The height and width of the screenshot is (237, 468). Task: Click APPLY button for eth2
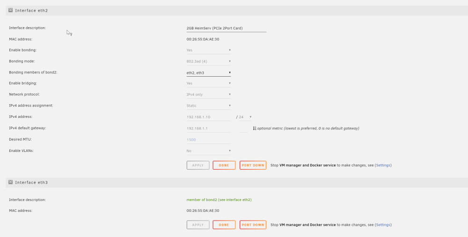(198, 165)
